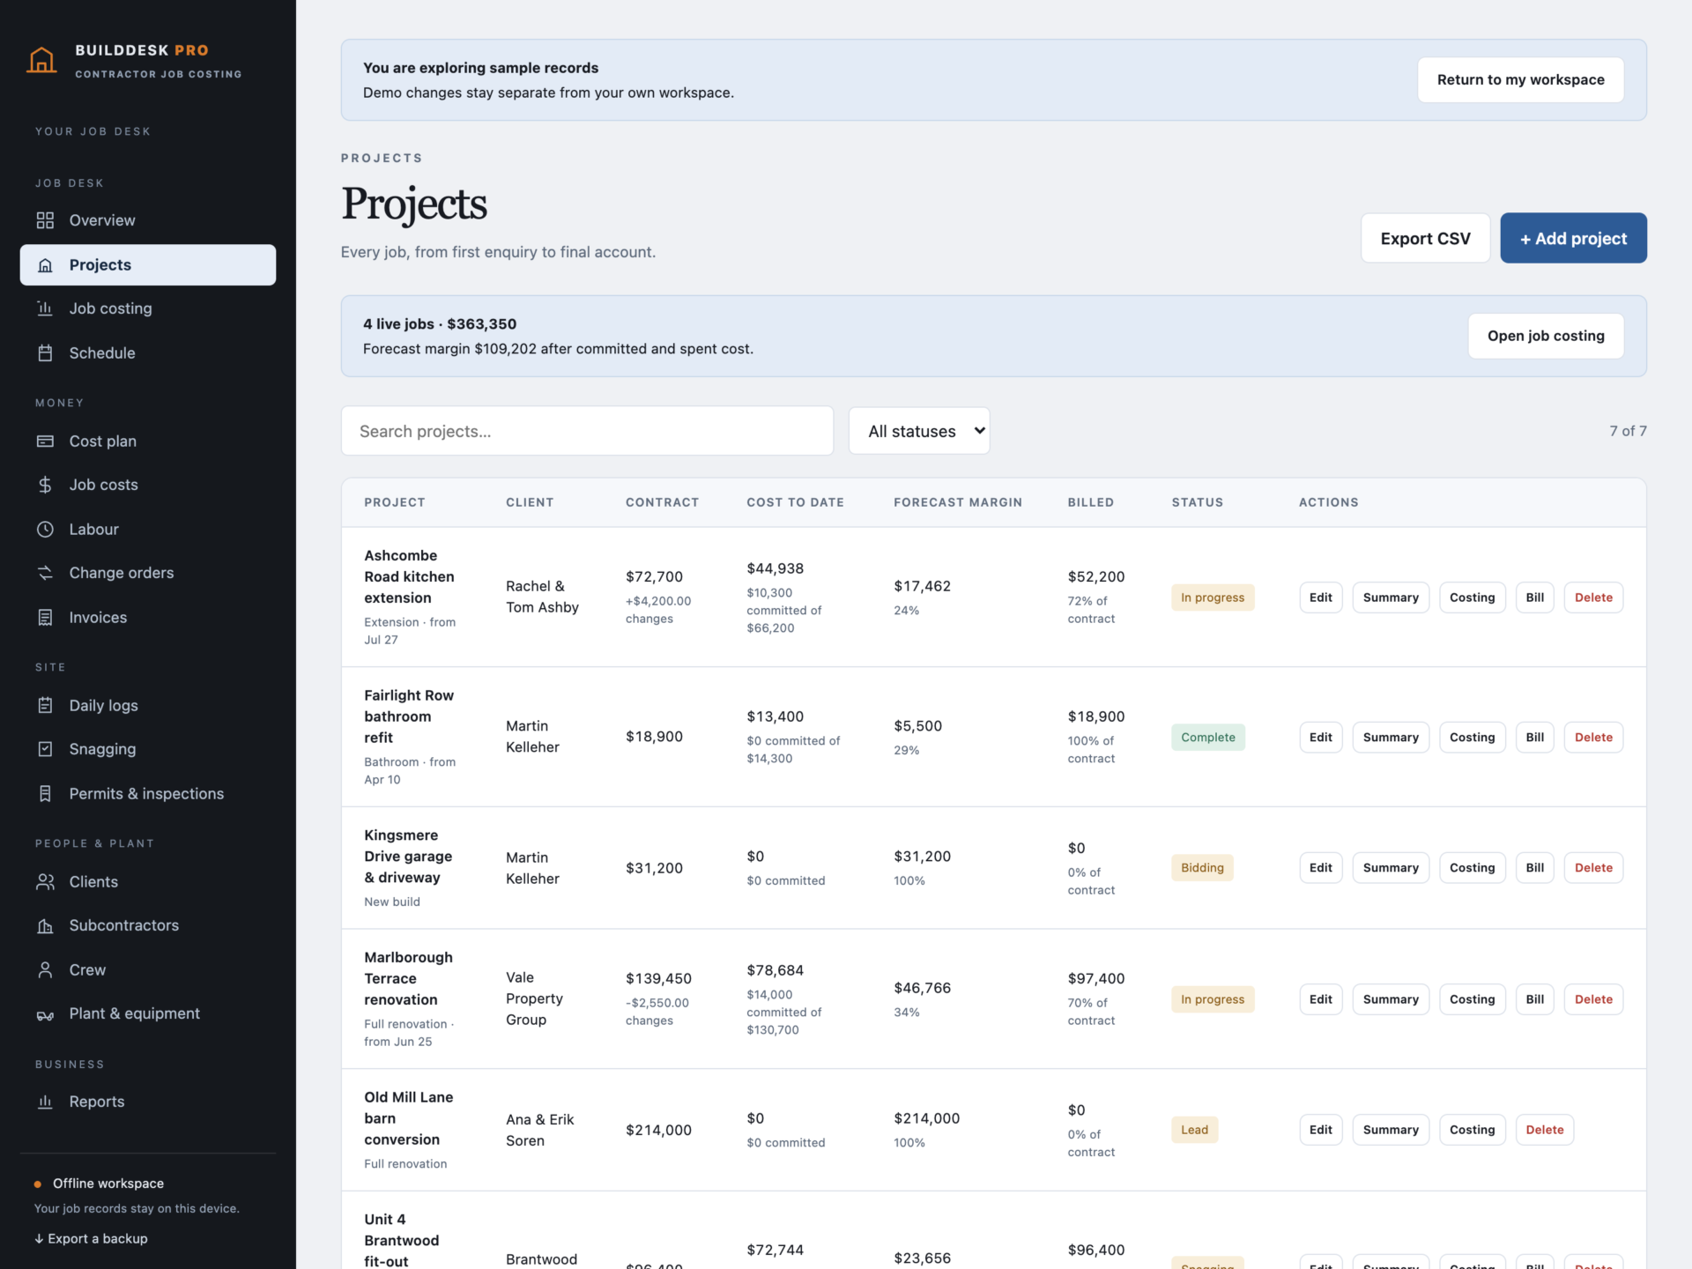This screenshot has height=1269, width=1692.
Task: Click the Cost plan card icon
Action: pos(45,442)
